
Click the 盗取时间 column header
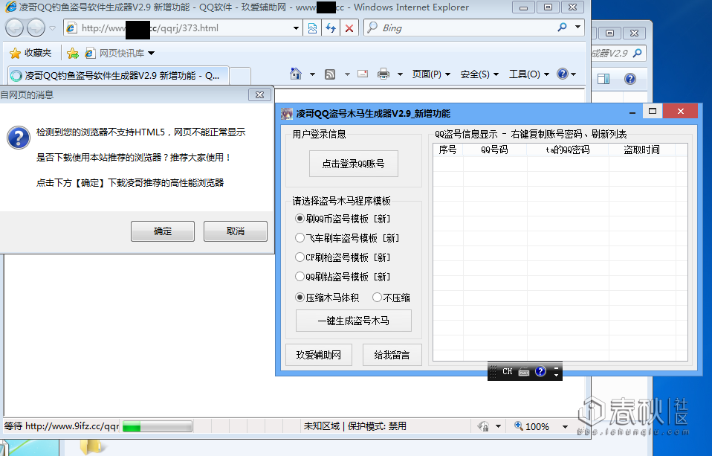pos(641,150)
